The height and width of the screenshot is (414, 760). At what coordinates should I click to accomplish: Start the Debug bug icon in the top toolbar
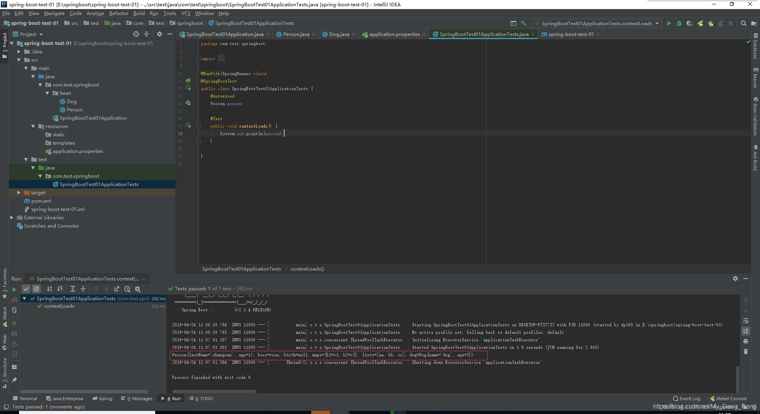point(679,23)
